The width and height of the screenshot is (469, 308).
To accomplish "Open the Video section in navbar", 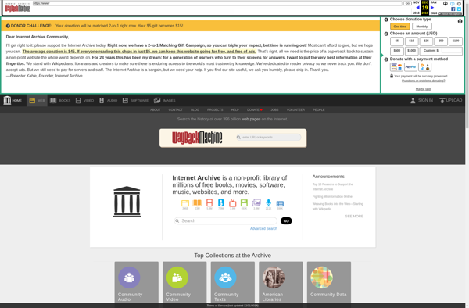I will point(84,101).
